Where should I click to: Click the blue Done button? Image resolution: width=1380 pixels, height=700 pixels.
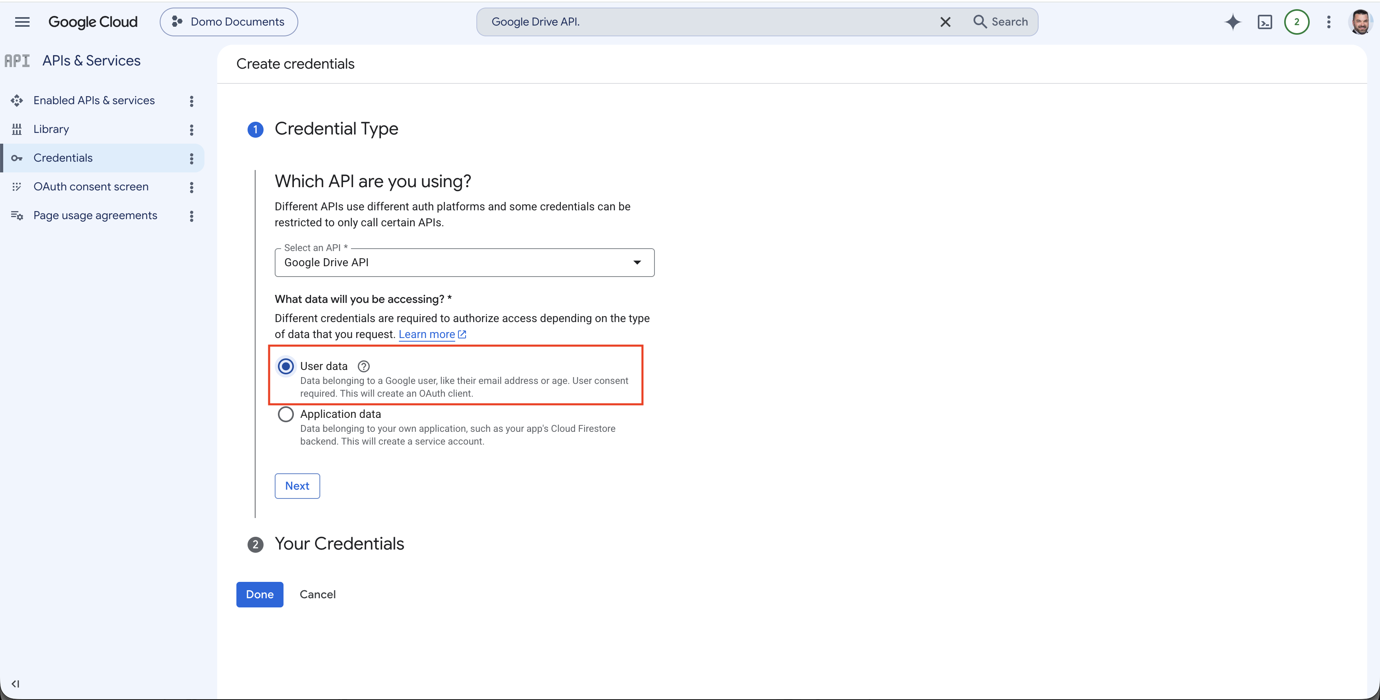tap(260, 595)
